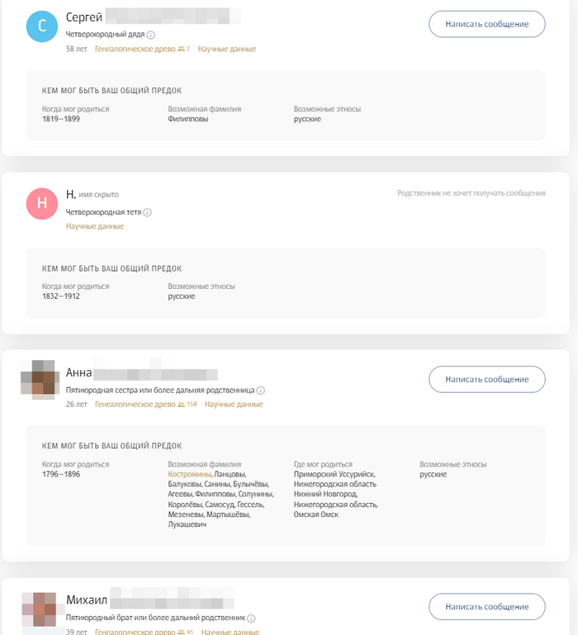Click info icon next to "Пятиюродная сестра"
The height and width of the screenshot is (635, 578).
(260, 390)
